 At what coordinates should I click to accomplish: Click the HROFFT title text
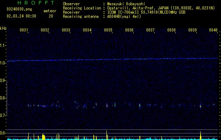click(36, 3)
